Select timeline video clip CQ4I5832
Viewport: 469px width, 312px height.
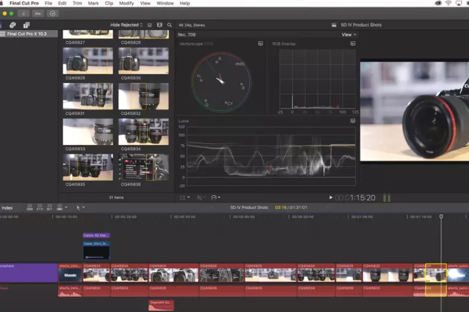388,273
